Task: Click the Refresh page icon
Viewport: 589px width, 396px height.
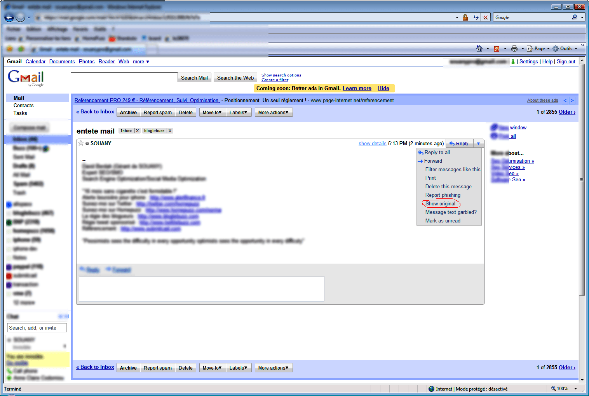Action: point(476,17)
